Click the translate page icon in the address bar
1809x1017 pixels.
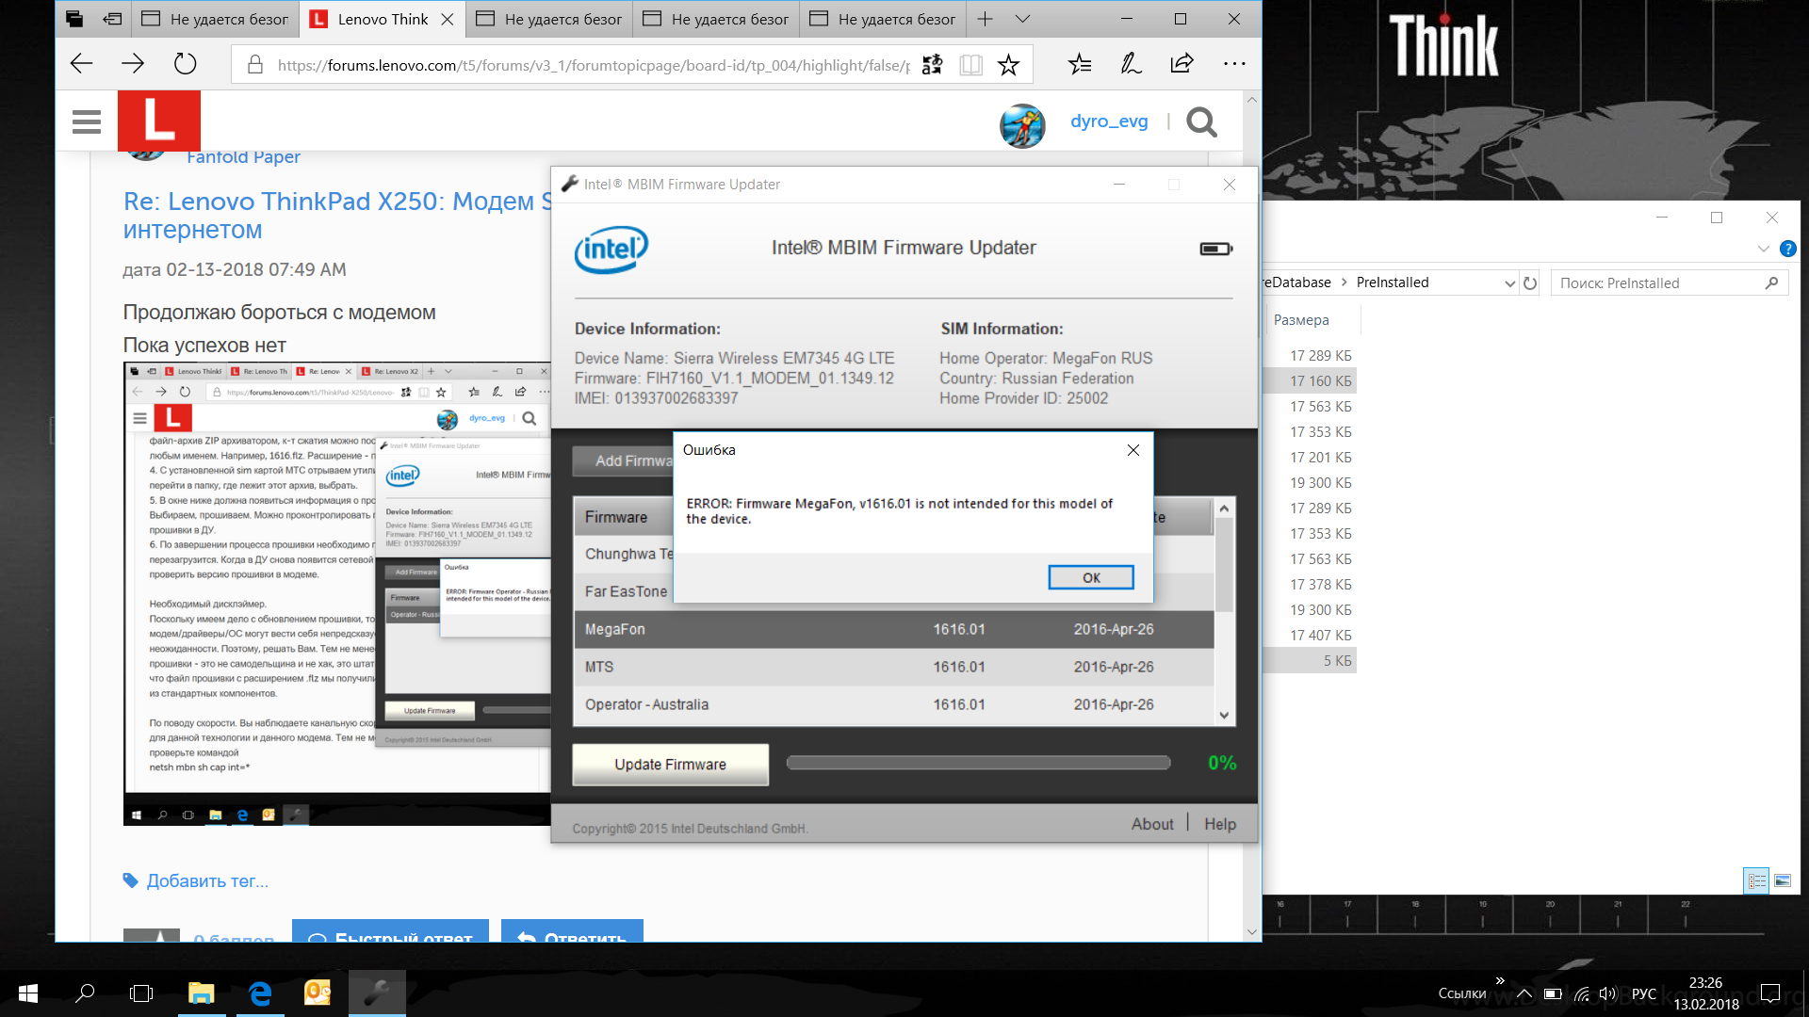click(x=932, y=65)
